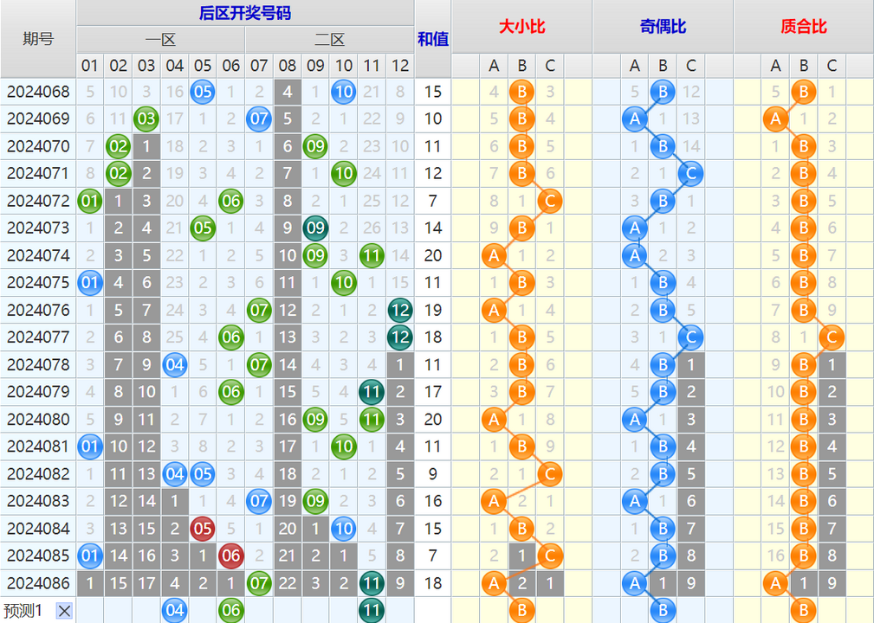Screen dimensions: 874x623
Task: Click green ball 09 in row 2024080
Action: (x=315, y=419)
